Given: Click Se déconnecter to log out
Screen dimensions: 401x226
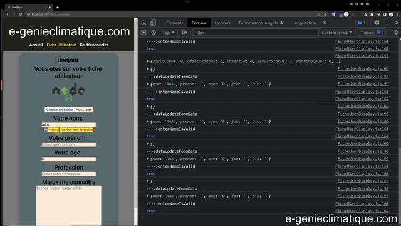Looking at the screenshot, I should (94, 45).
